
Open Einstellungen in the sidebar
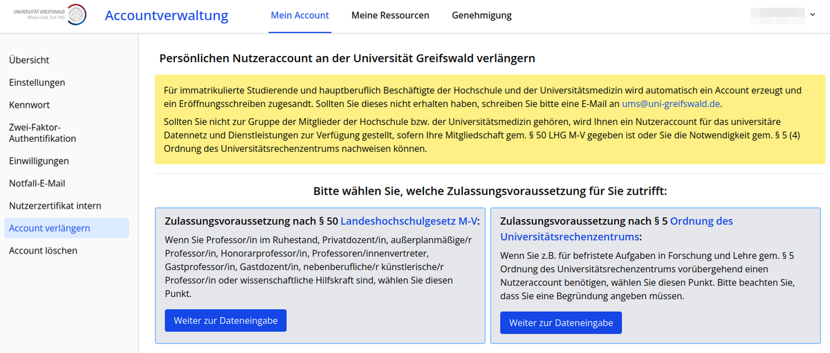[37, 82]
